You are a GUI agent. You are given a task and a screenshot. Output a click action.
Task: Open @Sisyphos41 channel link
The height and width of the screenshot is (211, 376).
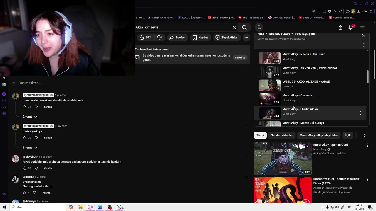(x=31, y=157)
